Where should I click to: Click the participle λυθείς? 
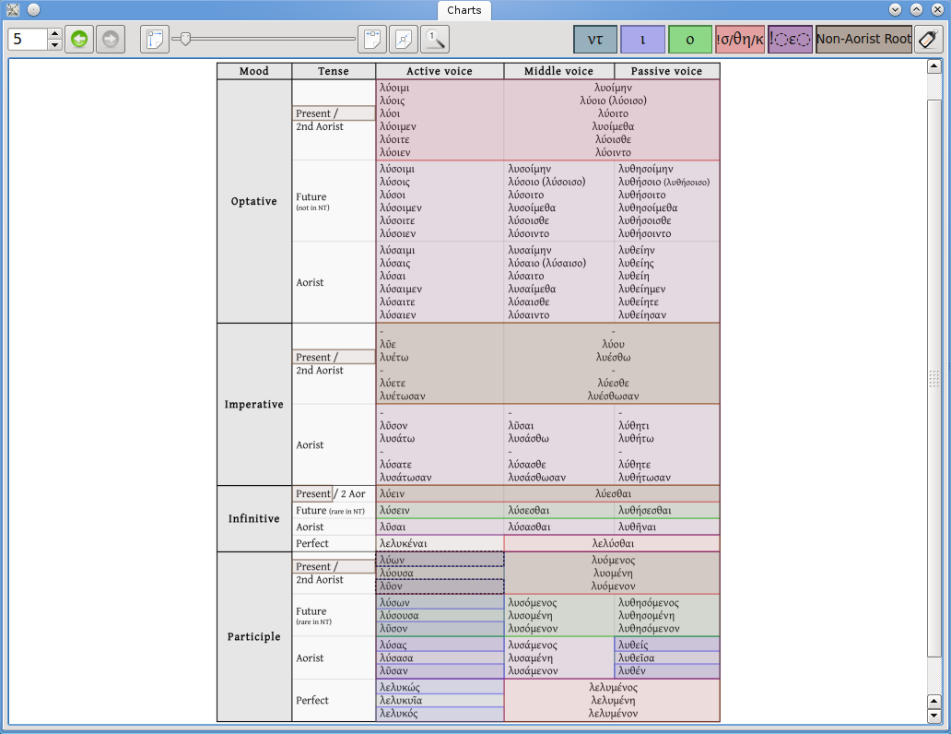point(633,645)
